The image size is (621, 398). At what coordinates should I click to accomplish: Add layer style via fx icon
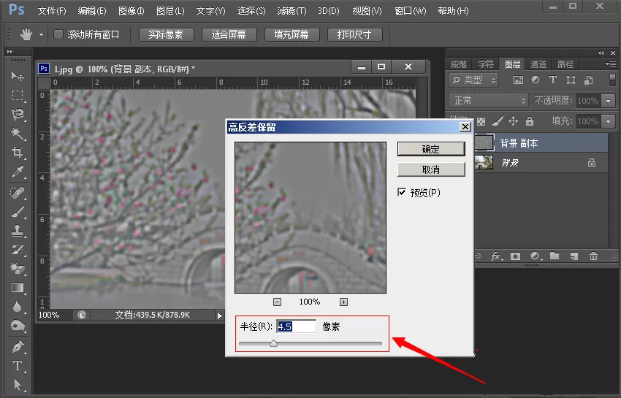[497, 256]
